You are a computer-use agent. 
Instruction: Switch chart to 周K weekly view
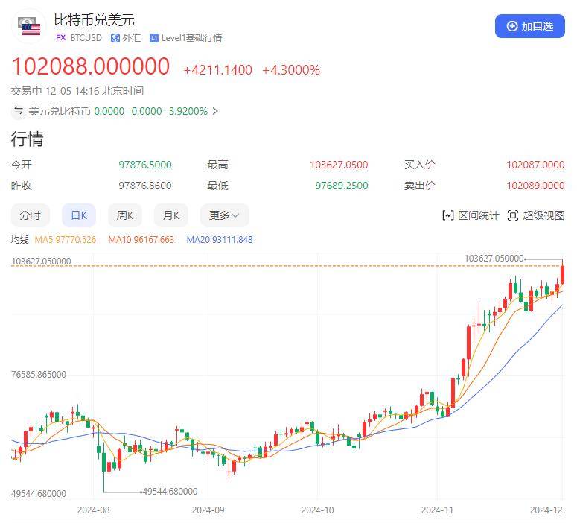coord(125,215)
